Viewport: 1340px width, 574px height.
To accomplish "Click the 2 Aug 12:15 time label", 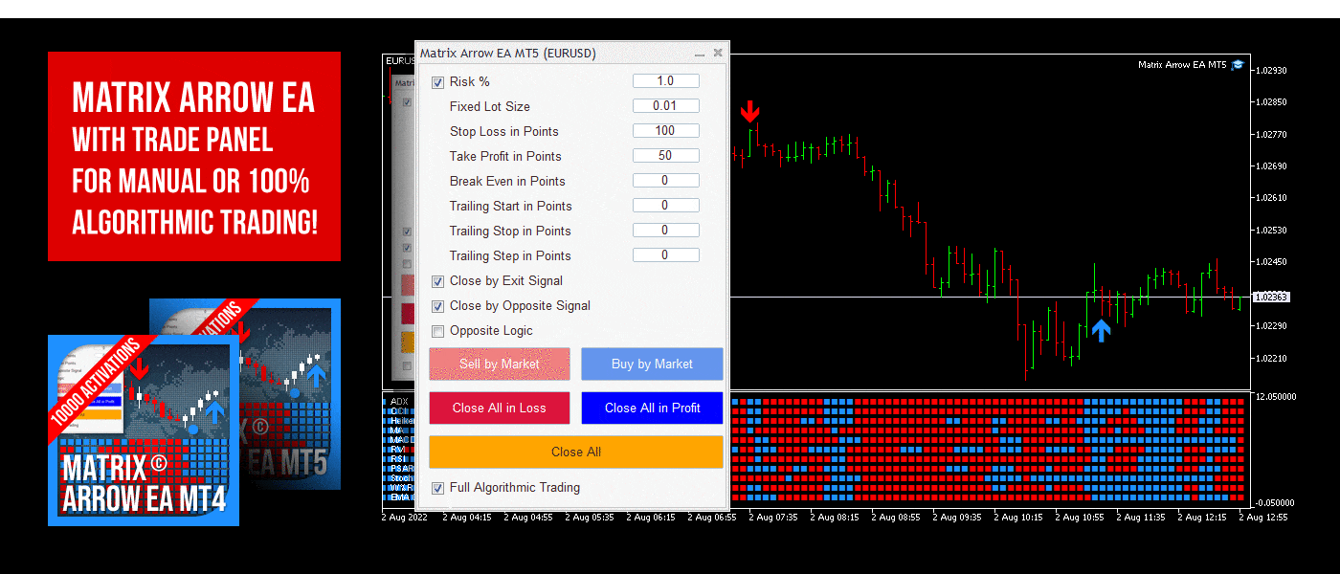I will [x=1201, y=518].
